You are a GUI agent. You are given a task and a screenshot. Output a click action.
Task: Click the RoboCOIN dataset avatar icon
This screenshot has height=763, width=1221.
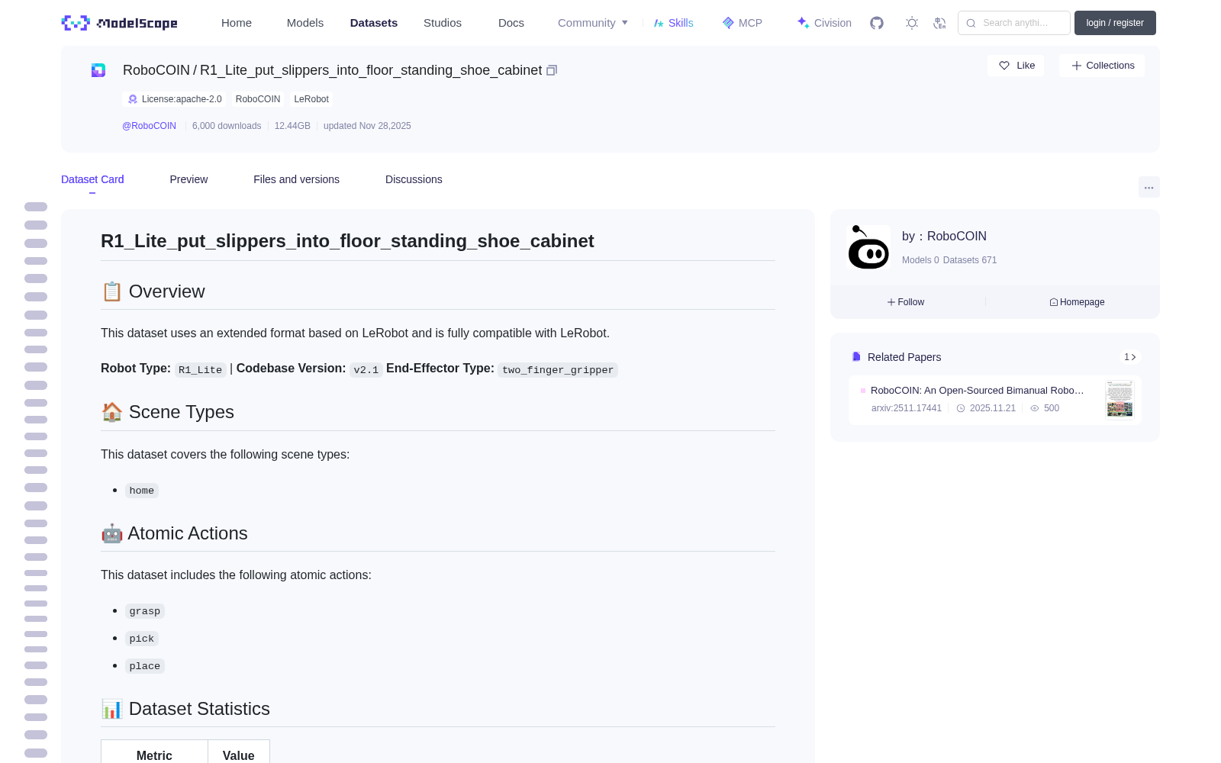[x=98, y=70]
